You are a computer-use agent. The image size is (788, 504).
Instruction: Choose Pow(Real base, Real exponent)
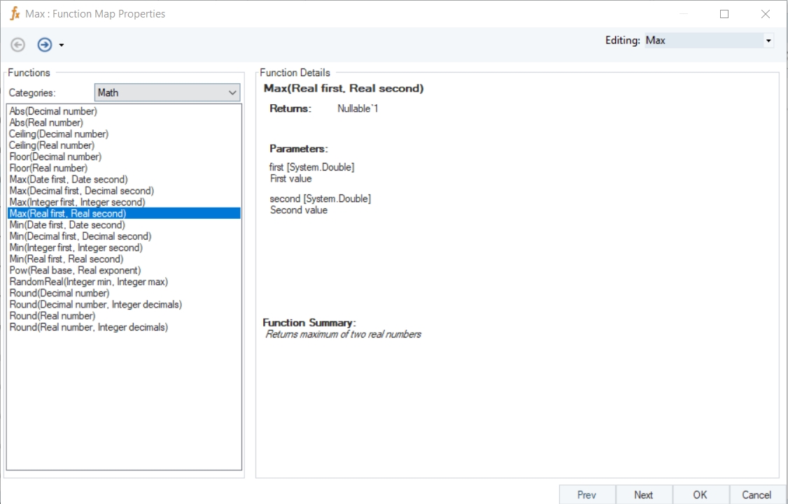75,270
